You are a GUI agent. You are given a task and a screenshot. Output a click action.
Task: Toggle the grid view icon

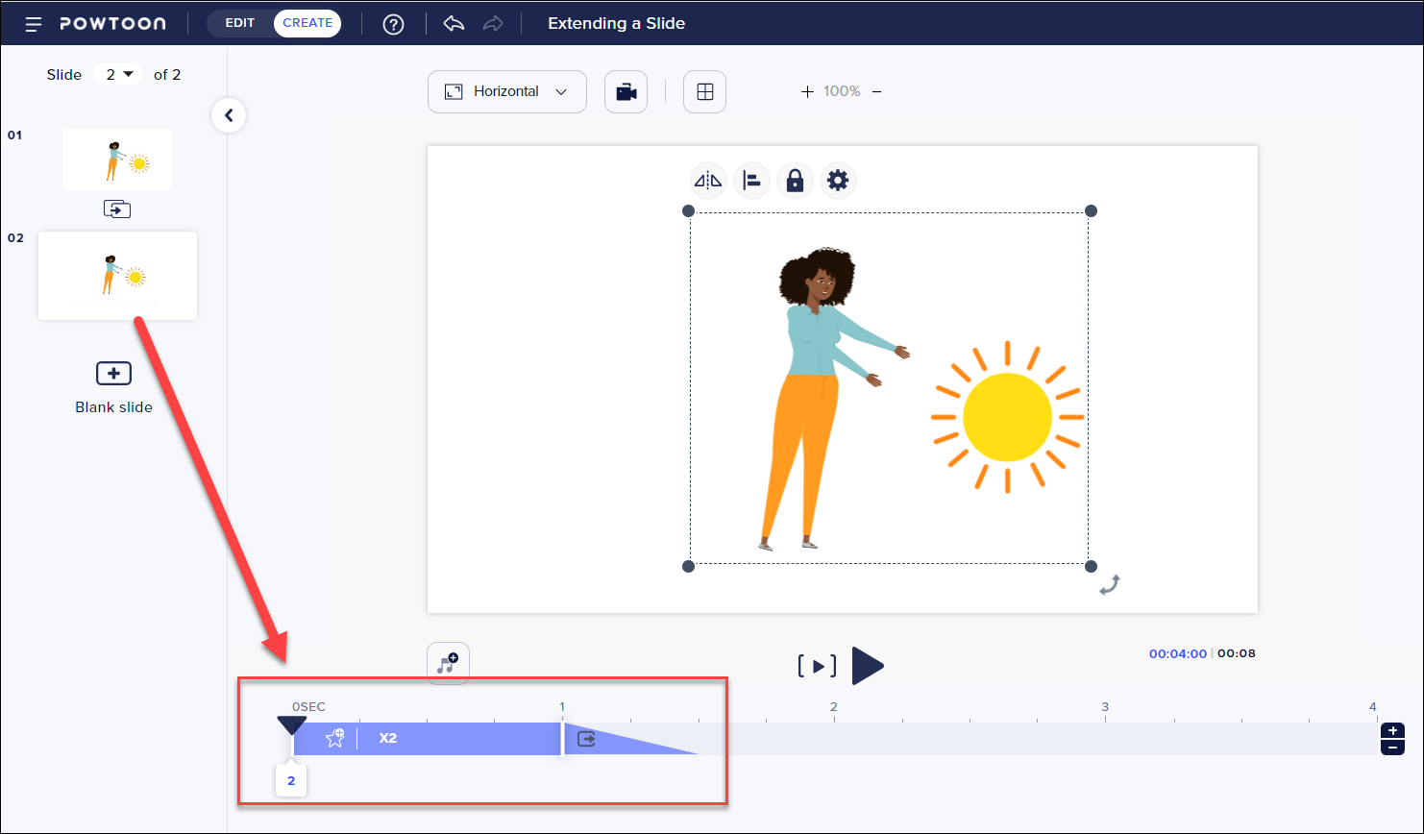click(704, 92)
